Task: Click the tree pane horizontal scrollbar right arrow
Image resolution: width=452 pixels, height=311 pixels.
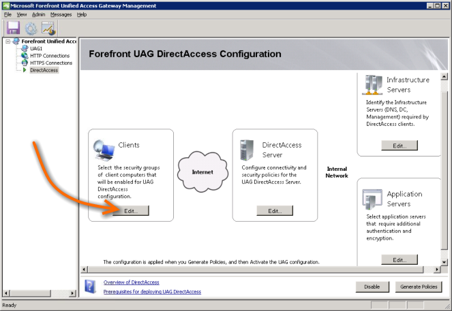Action: 73,293
